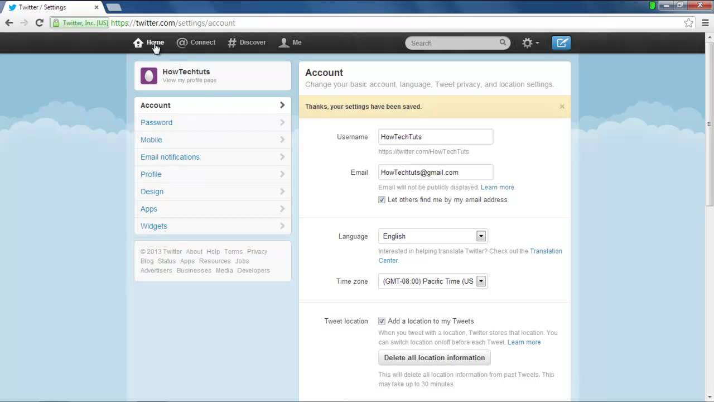
Task: Click the browser back arrow
Action: pyautogui.click(x=9, y=23)
